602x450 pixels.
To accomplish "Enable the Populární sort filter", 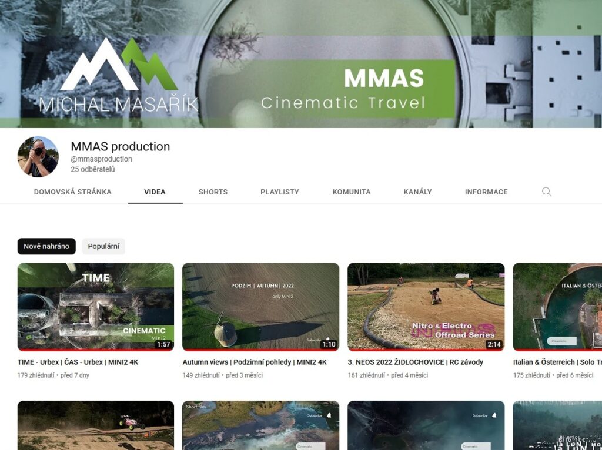I will 103,246.
